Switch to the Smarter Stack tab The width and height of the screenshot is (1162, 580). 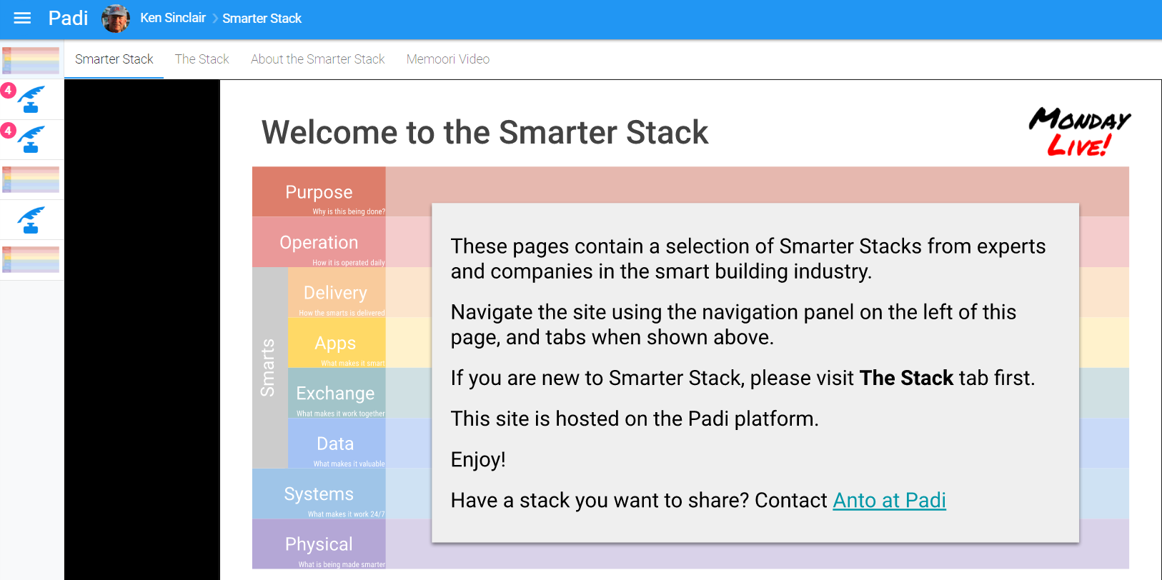point(114,59)
